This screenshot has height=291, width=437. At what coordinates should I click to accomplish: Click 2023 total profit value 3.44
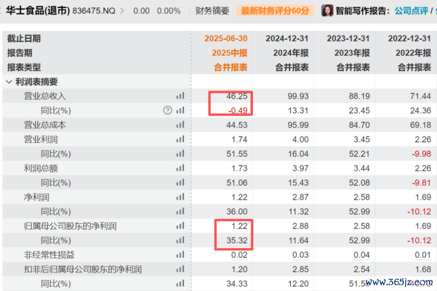pyautogui.click(x=362, y=168)
